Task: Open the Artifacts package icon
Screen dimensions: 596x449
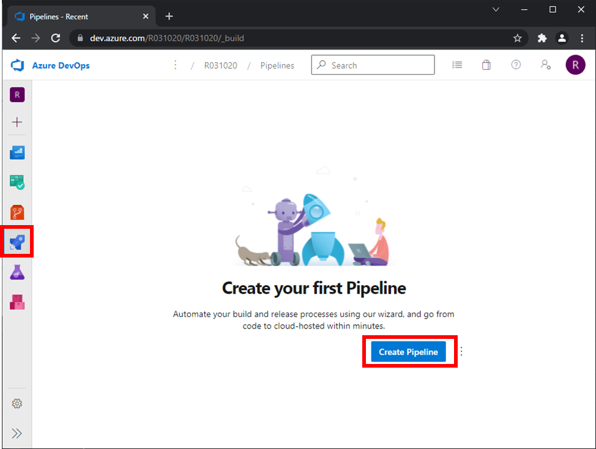Action: pyautogui.click(x=17, y=302)
